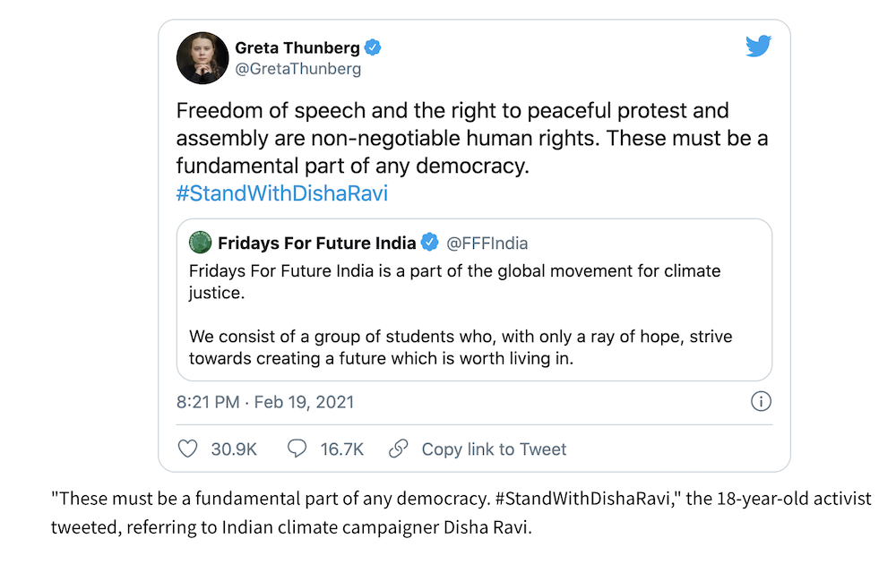896x564 pixels.
Task: Open the 8:21 PM Feb 19, 2021 timestamp
Action: point(265,402)
